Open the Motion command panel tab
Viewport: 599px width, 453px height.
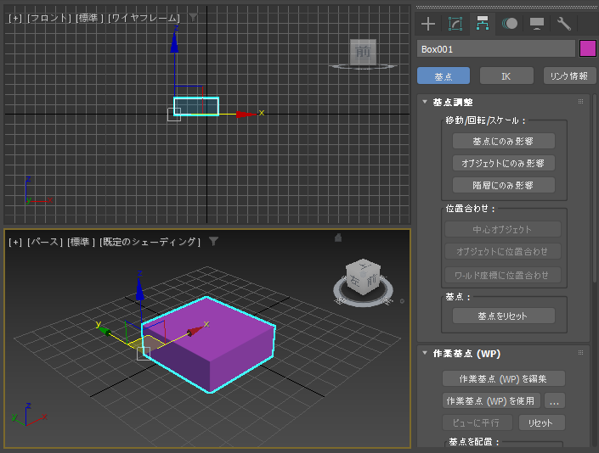(510, 24)
